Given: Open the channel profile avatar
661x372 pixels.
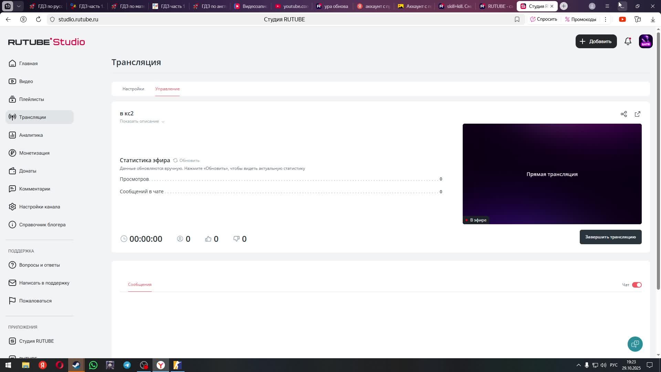Looking at the screenshot, I should (x=646, y=41).
